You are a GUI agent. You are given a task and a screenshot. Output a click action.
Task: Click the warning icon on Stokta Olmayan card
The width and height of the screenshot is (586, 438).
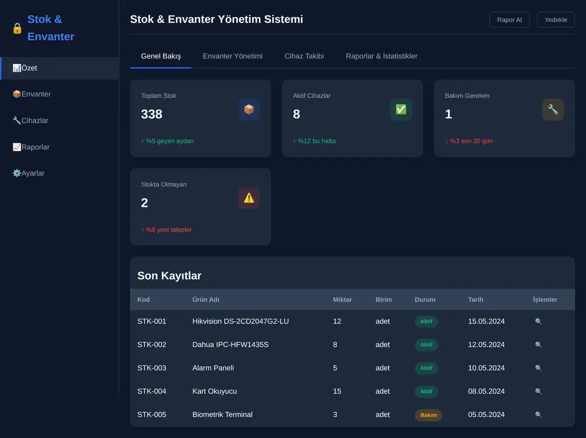coord(249,198)
